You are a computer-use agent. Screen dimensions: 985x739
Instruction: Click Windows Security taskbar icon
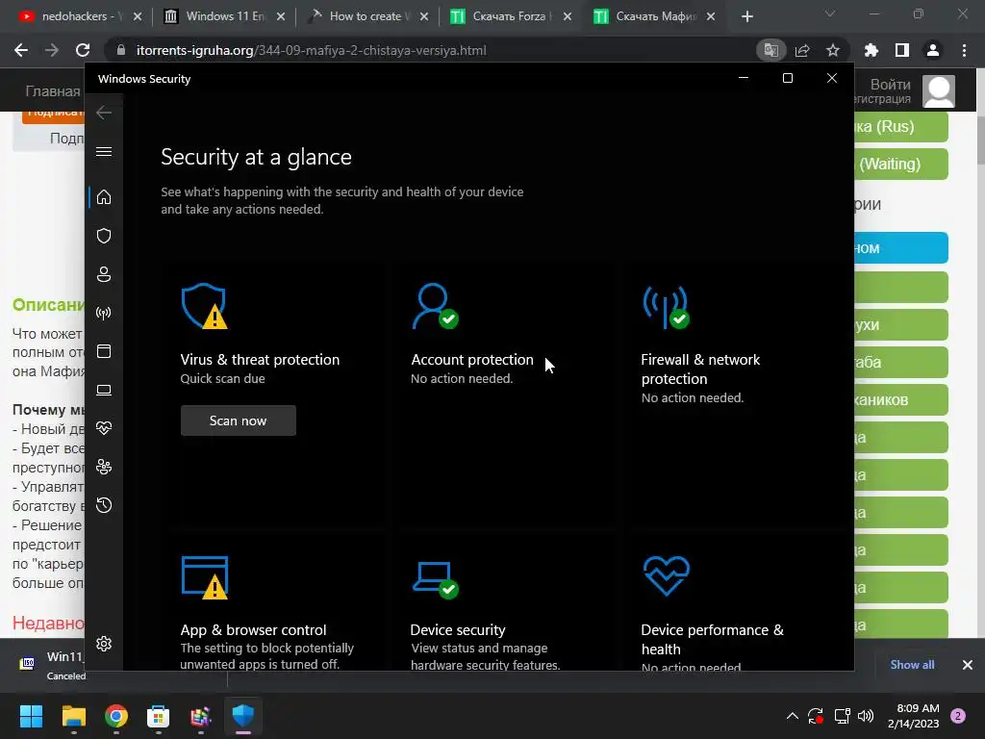pyautogui.click(x=243, y=716)
